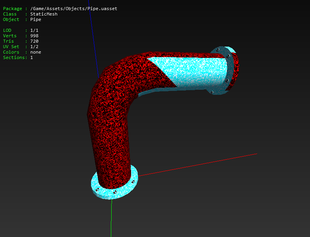Image resolution: width=310 pixels, height=237 pixels.
Task: Click the "Package" label
Action: point(12,9)
